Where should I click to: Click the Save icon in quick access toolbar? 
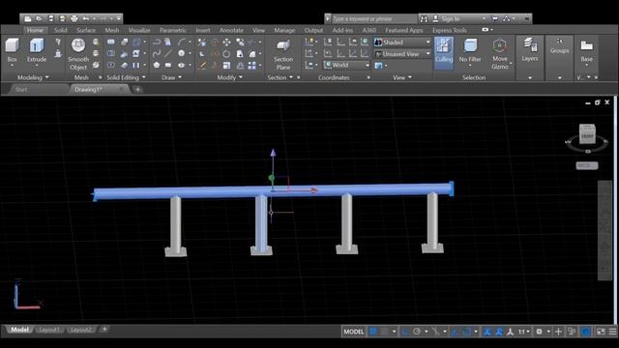pos(51,18)
